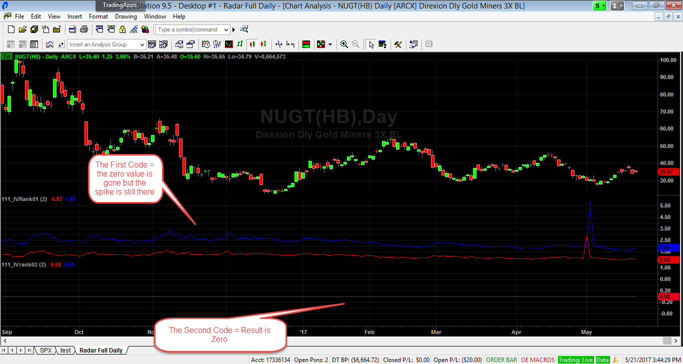Expand the drawing objects dropdown arrow
Screen dimensions: 683x364
coord(330,44)
